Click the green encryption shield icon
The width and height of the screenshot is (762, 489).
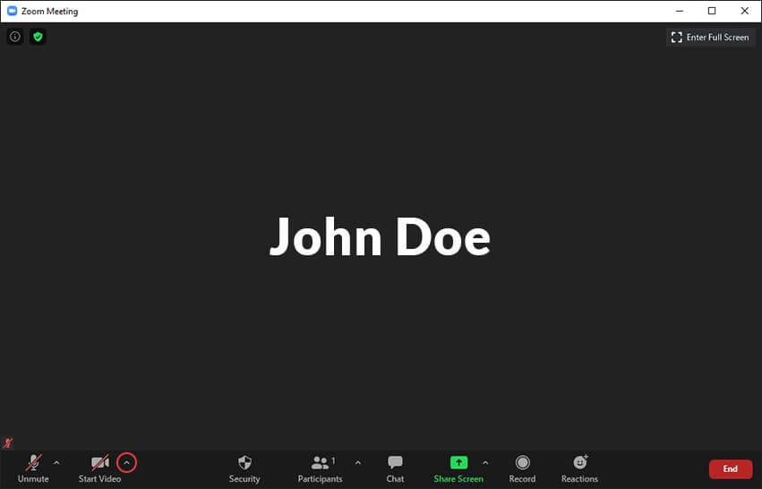click(x=38, y=37)
